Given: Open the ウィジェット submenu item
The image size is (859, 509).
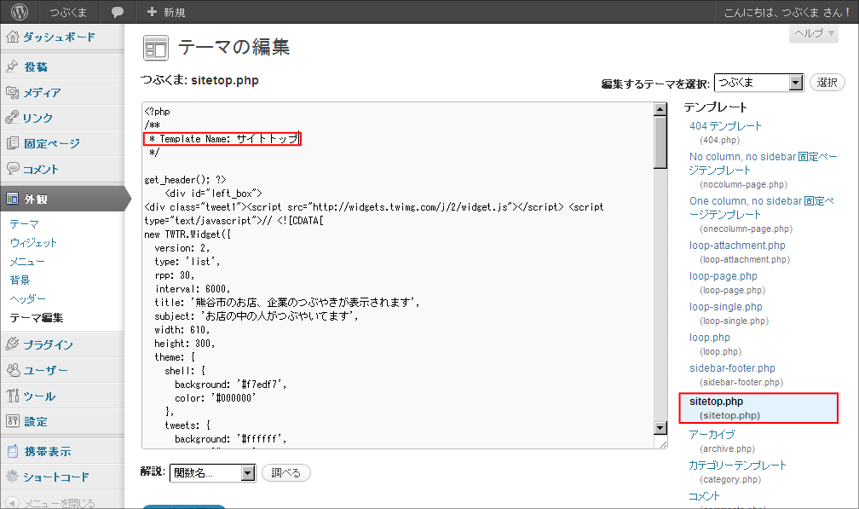Looking at the screenshot, I should click(x=33, y=242).
